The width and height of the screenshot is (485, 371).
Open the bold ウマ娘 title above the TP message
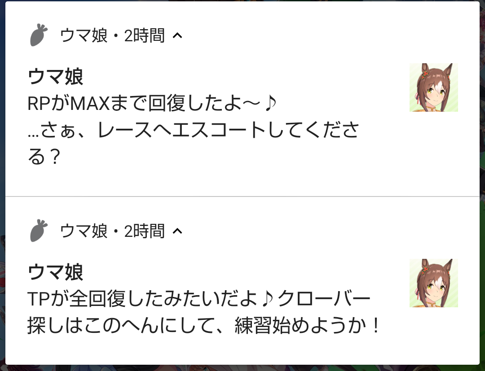(x=56, y=272)
